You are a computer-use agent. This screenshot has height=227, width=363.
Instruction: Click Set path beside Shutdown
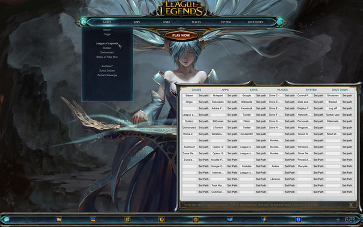(347, 95)
